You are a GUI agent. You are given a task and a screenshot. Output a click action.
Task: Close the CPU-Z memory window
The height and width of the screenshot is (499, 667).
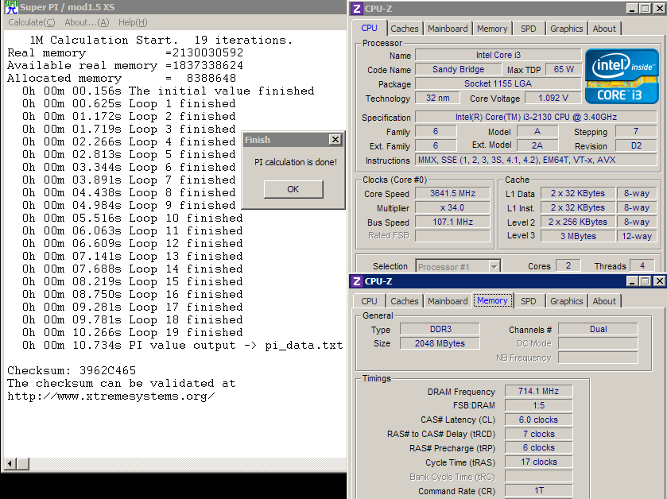[659, 281]
